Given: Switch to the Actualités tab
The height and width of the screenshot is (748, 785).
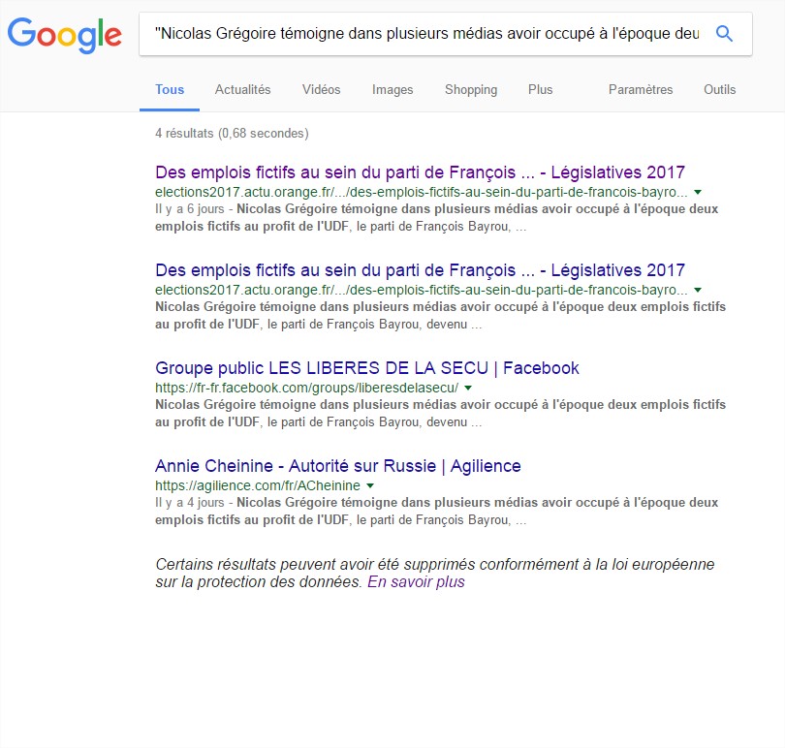Looking at the screenshot, I should [x=243, y=89].
